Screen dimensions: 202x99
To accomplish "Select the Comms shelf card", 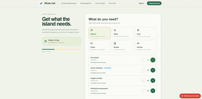I will click(x=146, y=46).
